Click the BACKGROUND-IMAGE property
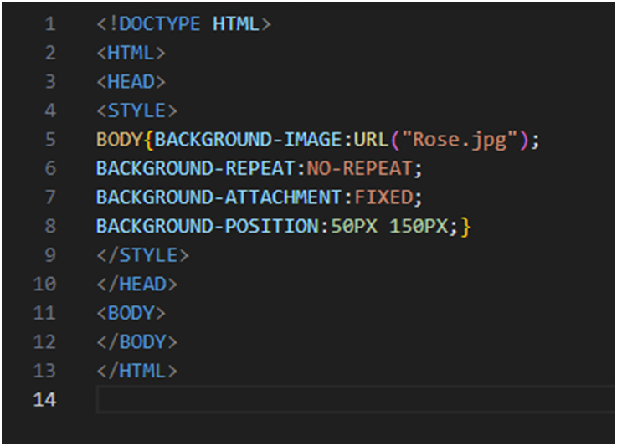The image size is (617, 446). point(249,140)
